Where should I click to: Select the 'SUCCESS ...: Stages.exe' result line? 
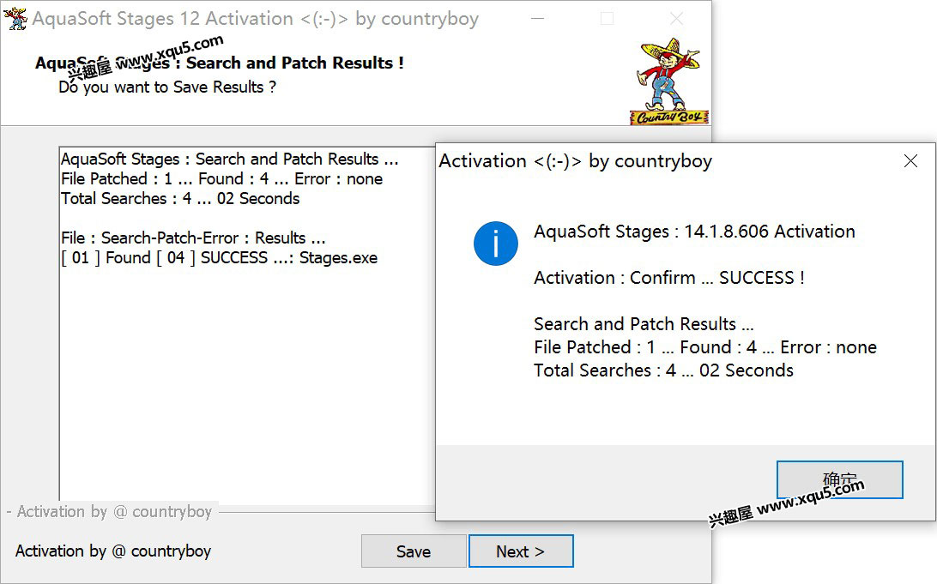pos(220,258)
